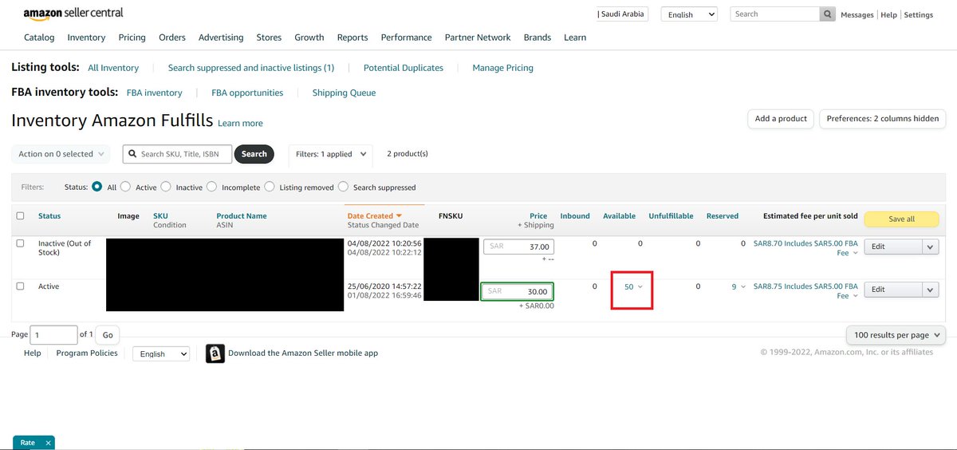Open Edit dropdown arrow for SAR37.00 row
The image size is (957, 450).
930,247
